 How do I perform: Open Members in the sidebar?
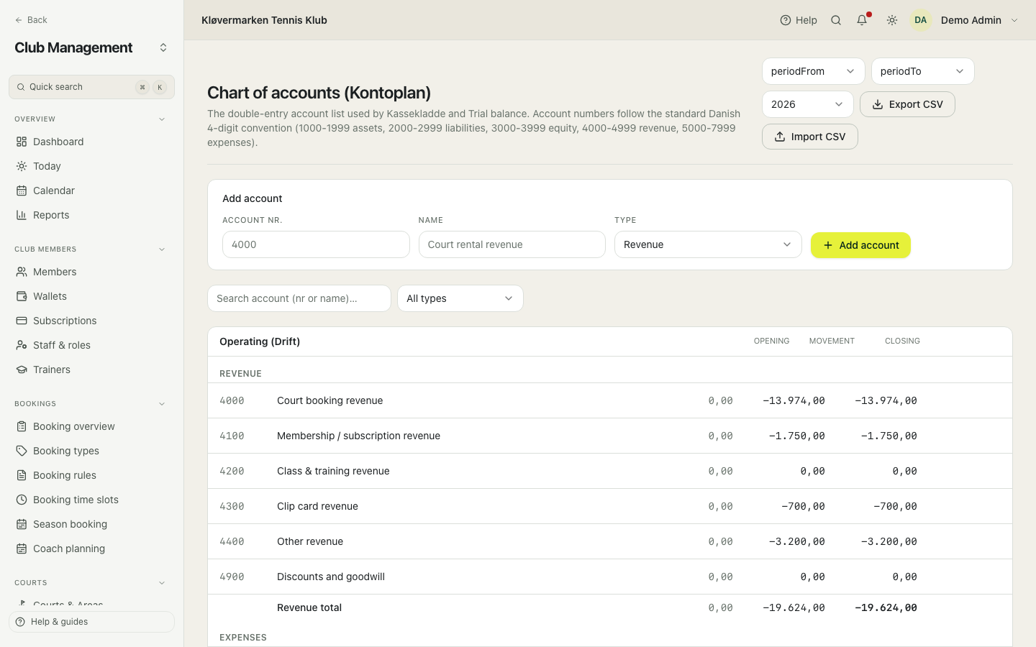(x=91, y=272)
